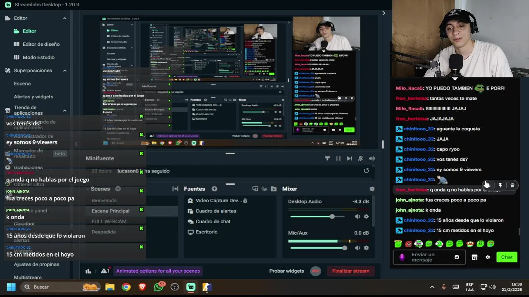Select the Escena Principal scene

pyautogui.click(x=110, y=211)
